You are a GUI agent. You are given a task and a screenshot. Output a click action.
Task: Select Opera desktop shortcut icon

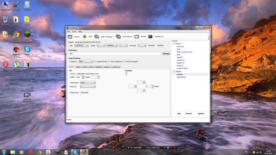click(x=5, y=65)
